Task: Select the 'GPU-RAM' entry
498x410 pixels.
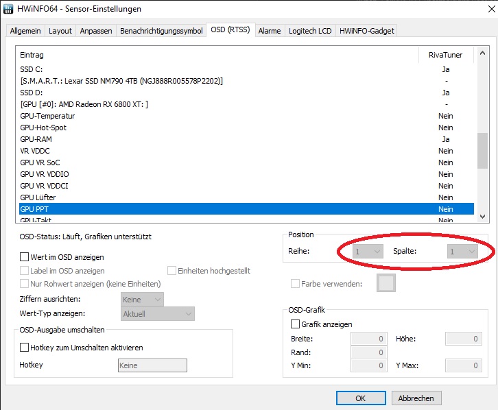Action: [x=246, y=139]
